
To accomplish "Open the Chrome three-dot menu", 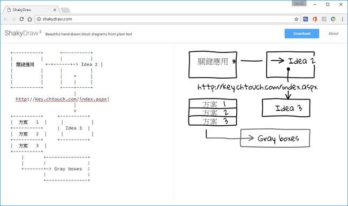I will [343, 19].
